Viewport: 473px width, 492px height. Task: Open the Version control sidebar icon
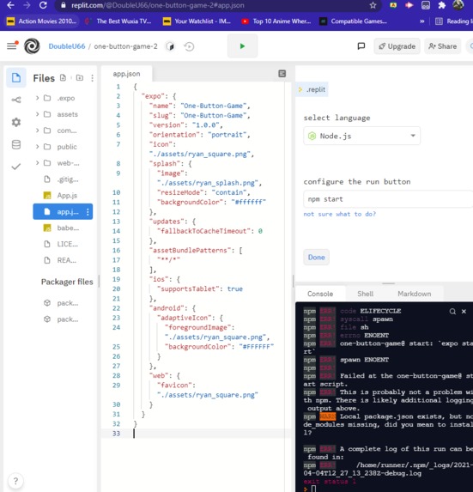16,100
